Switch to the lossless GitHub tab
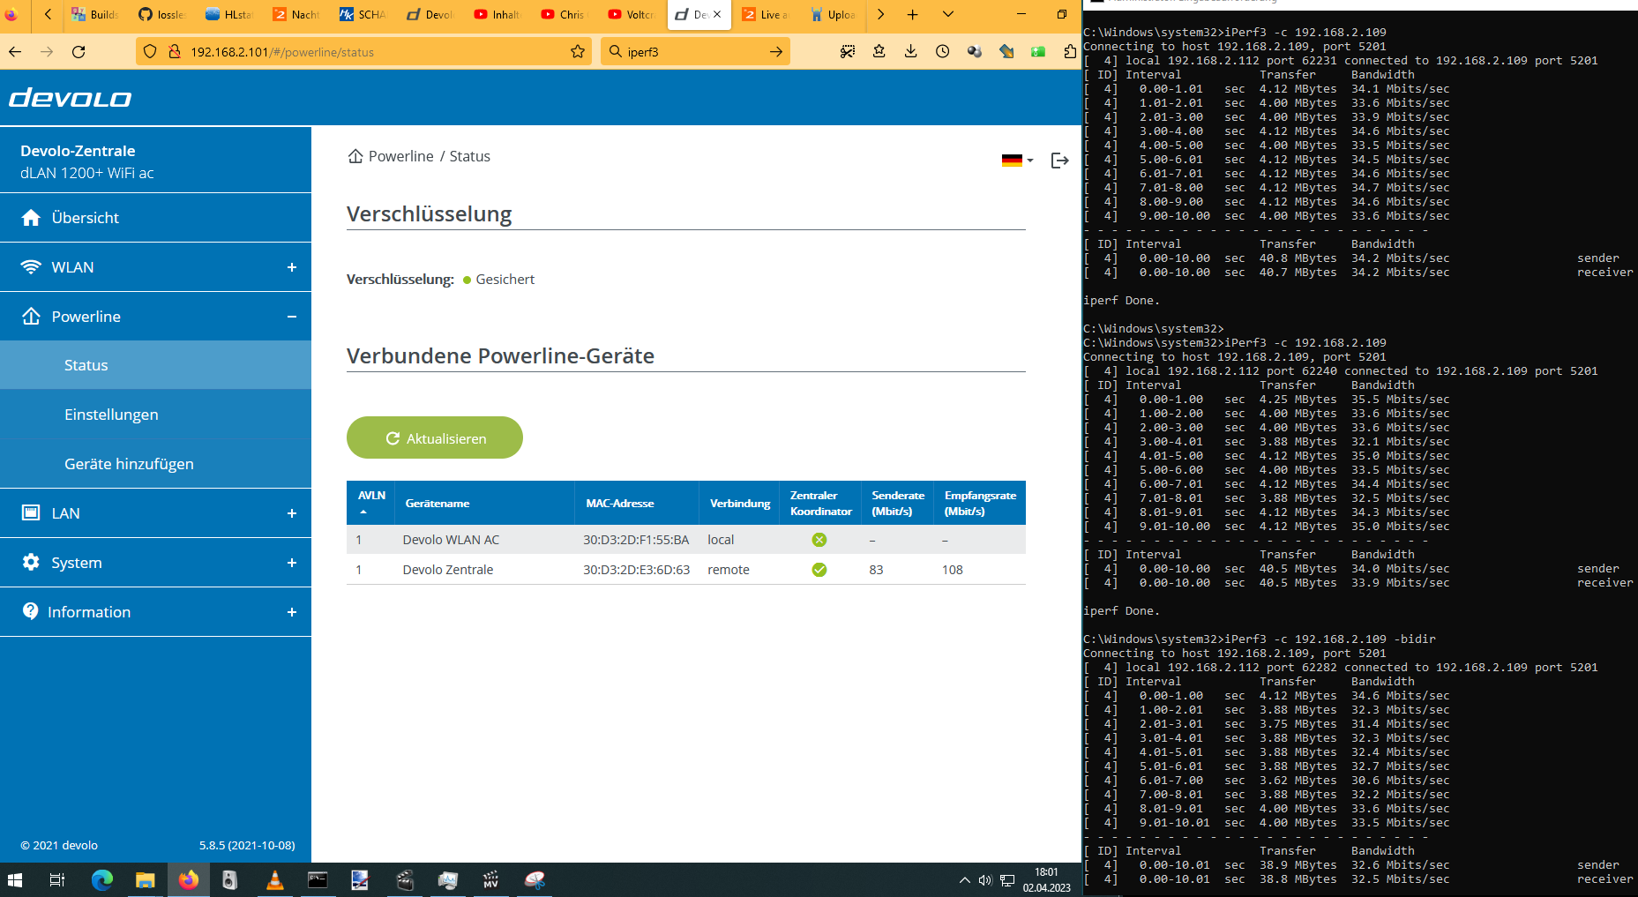The image size is (1638, 897). pos(162,14)
